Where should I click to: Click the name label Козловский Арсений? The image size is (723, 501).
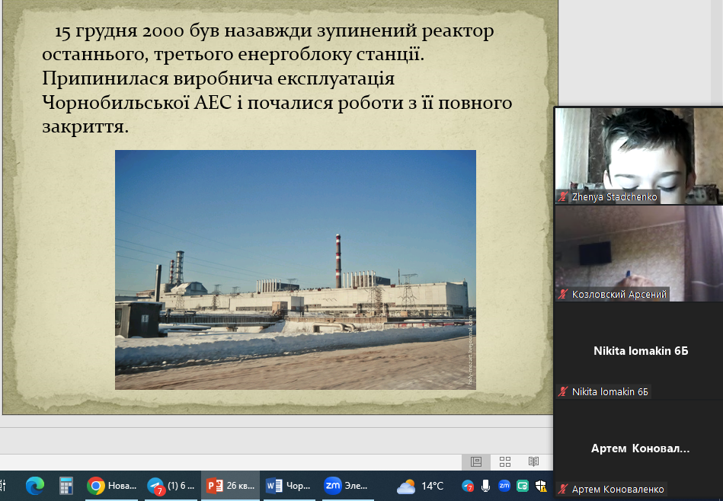coord(619,294)
